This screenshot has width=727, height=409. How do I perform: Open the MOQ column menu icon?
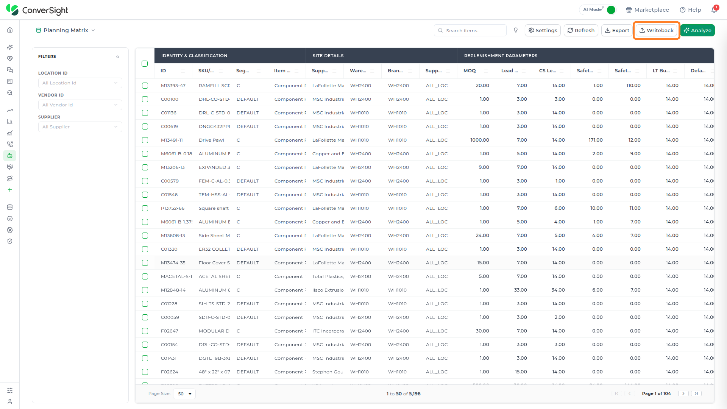coord(486,71)
